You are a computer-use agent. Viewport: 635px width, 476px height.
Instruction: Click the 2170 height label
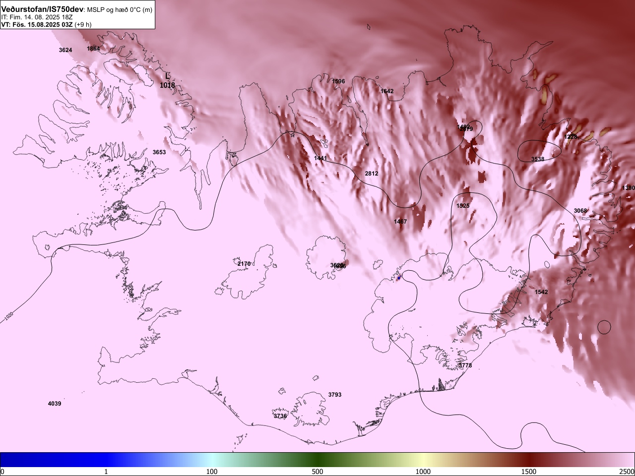point(244,264)
